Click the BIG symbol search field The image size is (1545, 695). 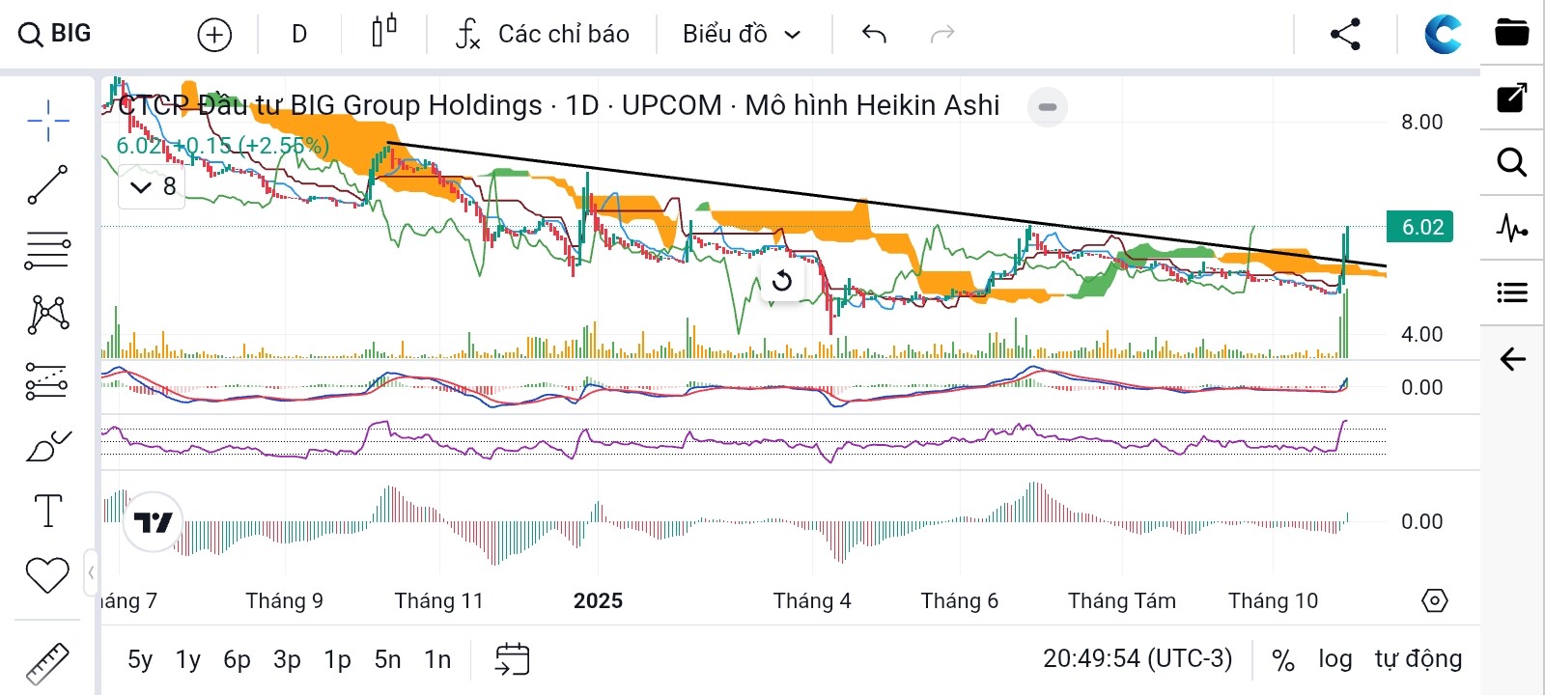coord(56,34)
